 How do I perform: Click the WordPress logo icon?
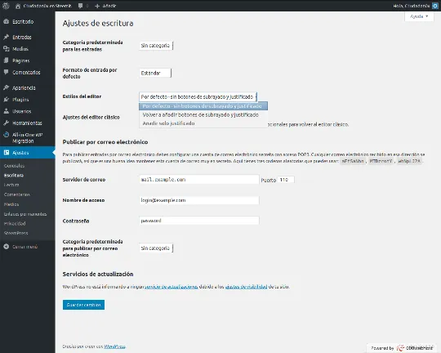pos(6,6)
